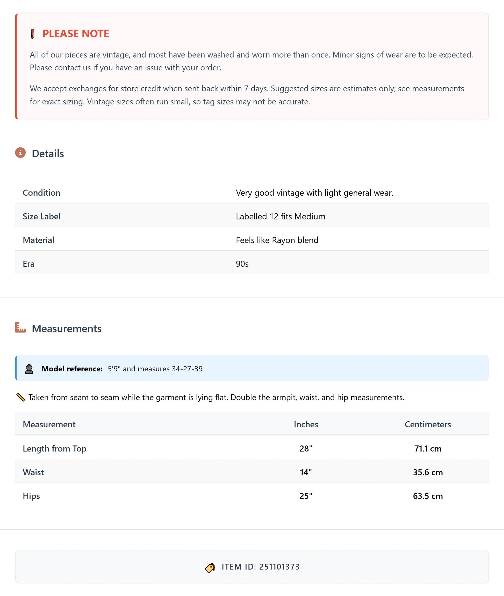Click the Measurements ruler icon
Viewport: 504px width, 596px height.
click(x=20, y=327)
